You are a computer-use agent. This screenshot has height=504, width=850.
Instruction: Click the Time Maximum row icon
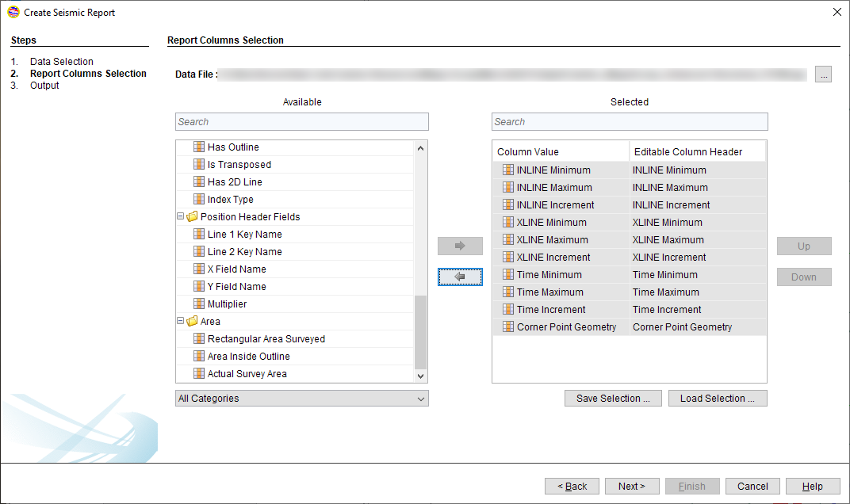(x=508, y=292)
